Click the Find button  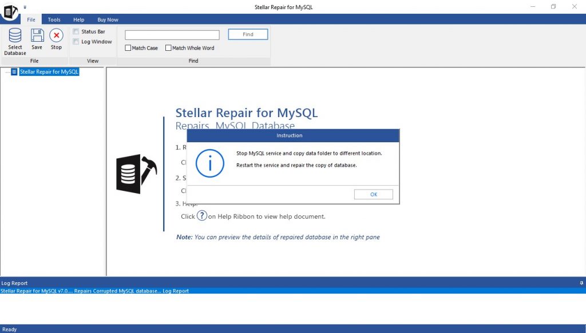248,34
